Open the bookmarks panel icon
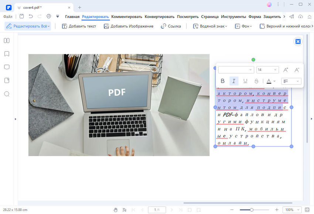The width and height of the screenshot is (314, 214). coord(7,54)
